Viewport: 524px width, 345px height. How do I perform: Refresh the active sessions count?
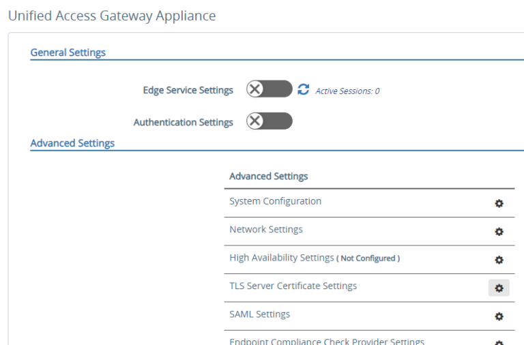(304, 90)
